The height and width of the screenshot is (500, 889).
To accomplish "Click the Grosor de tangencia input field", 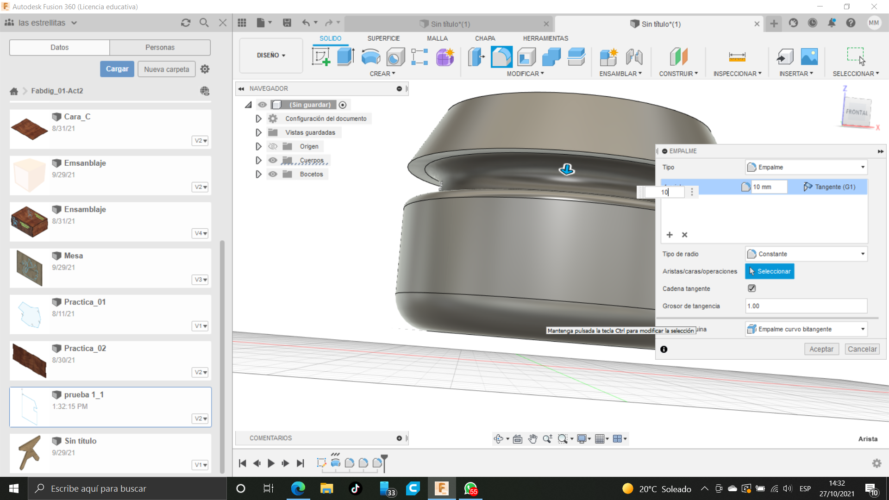I will [x=806, y=306].
